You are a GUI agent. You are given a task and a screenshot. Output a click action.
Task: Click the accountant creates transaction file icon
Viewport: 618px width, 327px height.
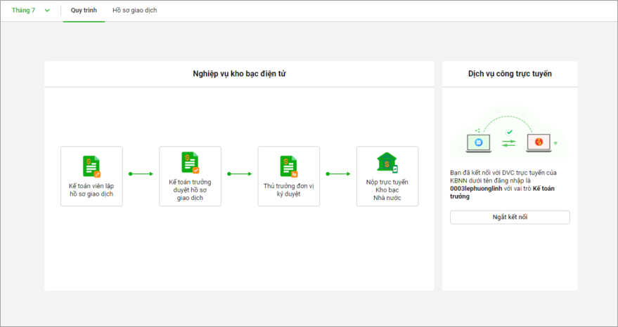(x=91, y=166)
